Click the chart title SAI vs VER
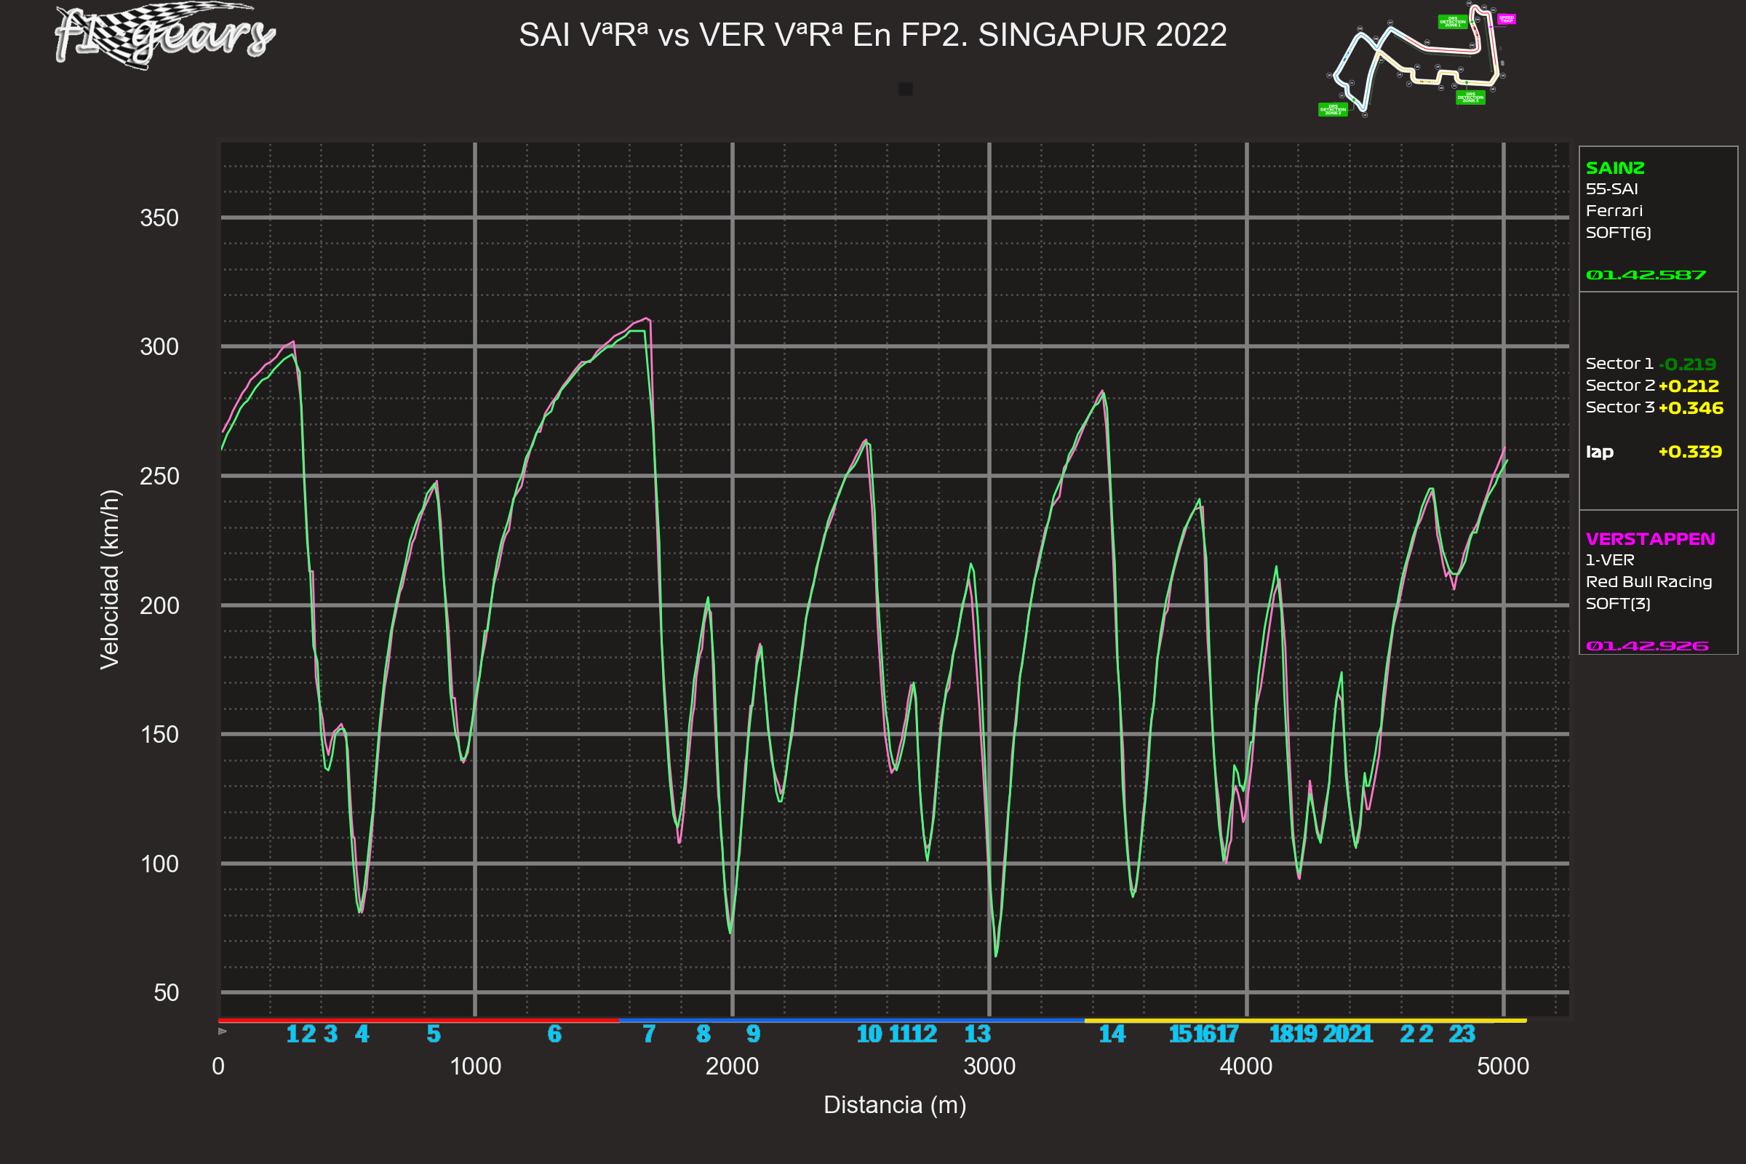The width and height of the screenshot is (1746, 1164). tap(872, 35)
